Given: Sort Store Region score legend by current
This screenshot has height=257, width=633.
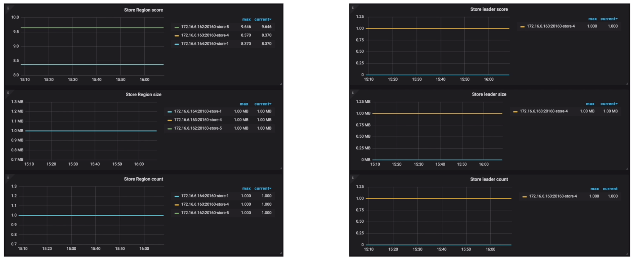Looking at the screenshot, I should click(x=263, y=20).
